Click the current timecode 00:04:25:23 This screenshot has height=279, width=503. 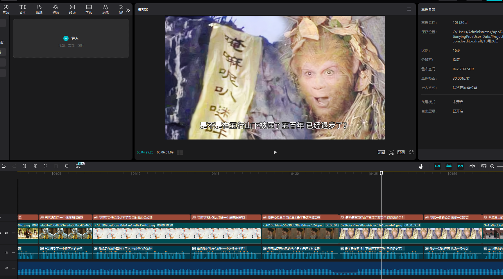point(145,152)
